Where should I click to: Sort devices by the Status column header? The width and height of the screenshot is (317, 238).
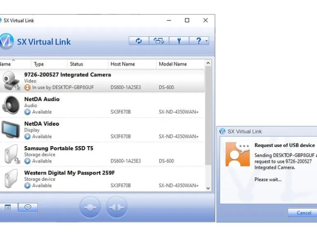[88, 64]
